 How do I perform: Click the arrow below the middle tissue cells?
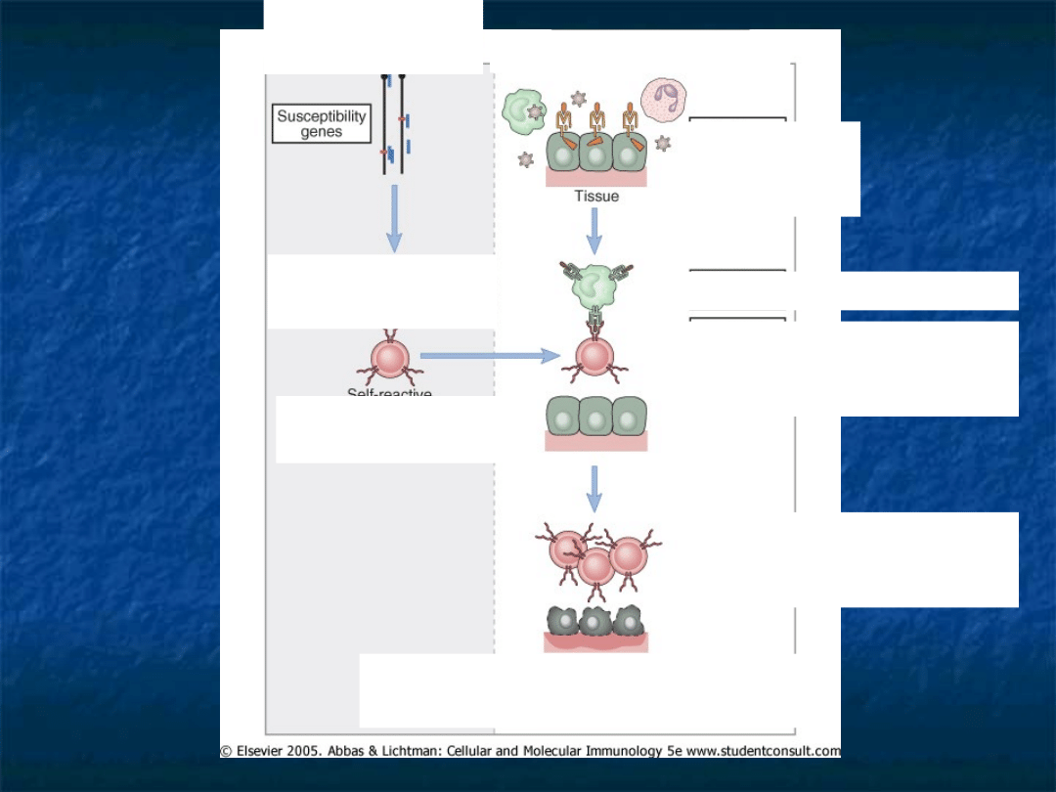pos(594,488)
